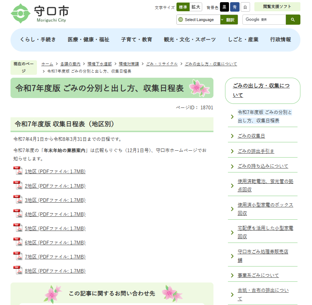Click the arrow icon beside ごみの収集日
Screen dimensions: 312x305
232,136
